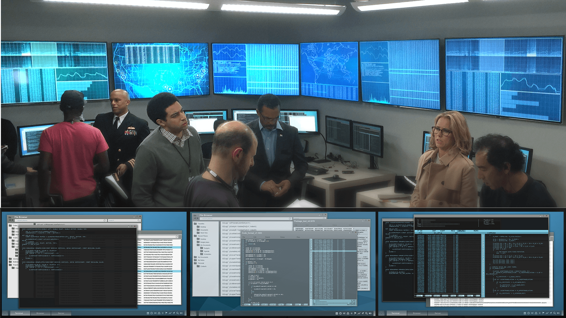Click the clock icon in left desktop taskbar

pos(152,313)
